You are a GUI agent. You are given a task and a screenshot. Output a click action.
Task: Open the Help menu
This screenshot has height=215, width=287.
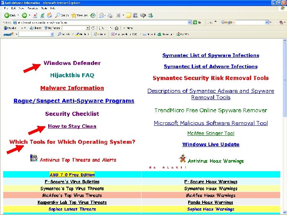click(x=53, y=8)
